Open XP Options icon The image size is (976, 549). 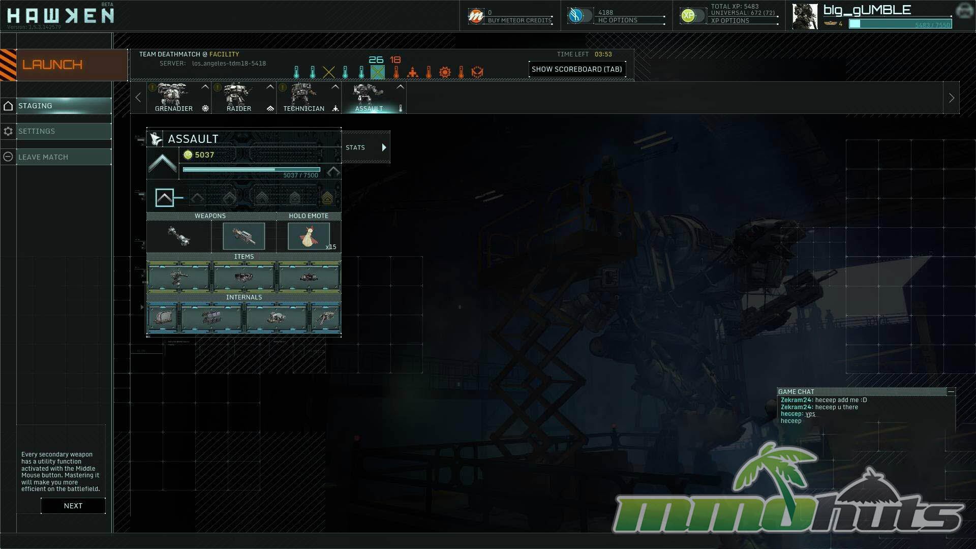(688, 16)
